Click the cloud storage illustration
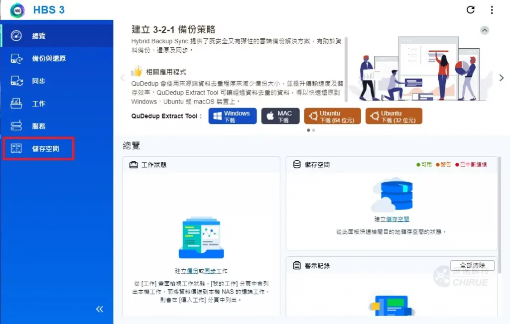Image resolution: width=510 pixels, height=324 pixels. click(392, 194)
